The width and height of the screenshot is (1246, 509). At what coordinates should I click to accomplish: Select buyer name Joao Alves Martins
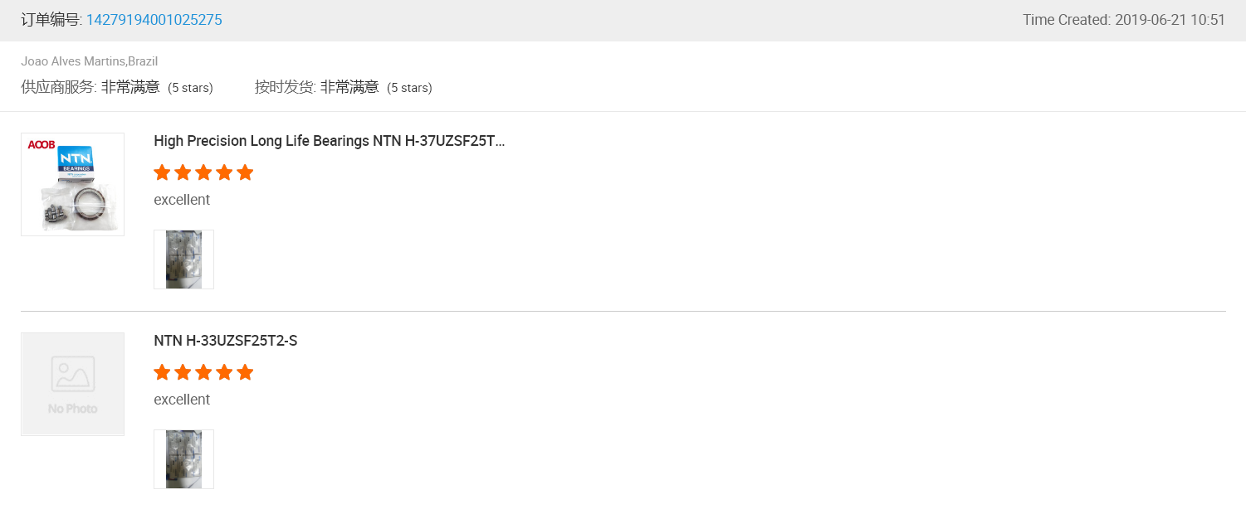click(x=73, y=61)
